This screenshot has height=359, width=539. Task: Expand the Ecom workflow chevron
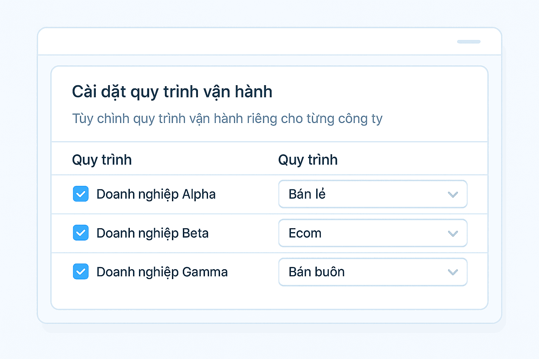coord(453,233)
